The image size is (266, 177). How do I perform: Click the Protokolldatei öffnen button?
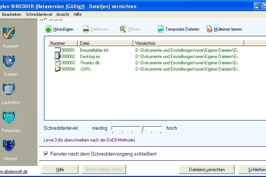(x=104, y=170)
